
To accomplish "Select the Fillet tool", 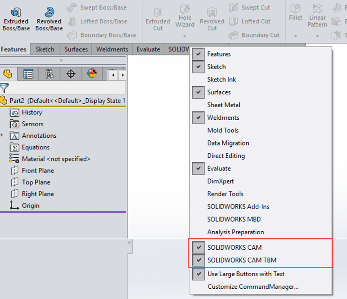I will pyautogui.click(x=296, y=12).
